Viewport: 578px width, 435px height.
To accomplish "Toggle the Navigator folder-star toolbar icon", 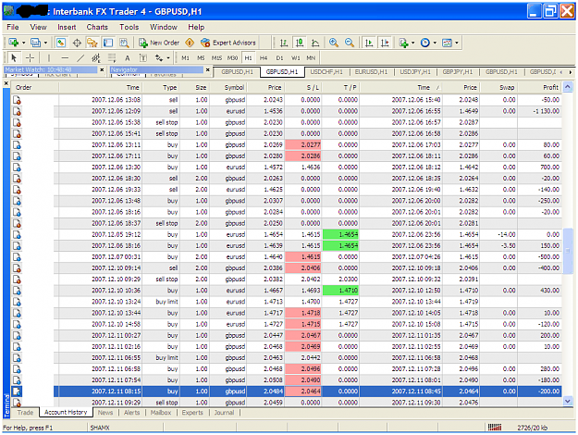I will point(92,43).
